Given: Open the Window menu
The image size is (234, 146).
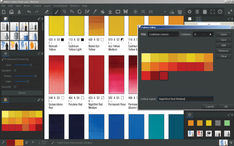Looking at the screenshot, I should pyautogui.click(x=75, y=6).
